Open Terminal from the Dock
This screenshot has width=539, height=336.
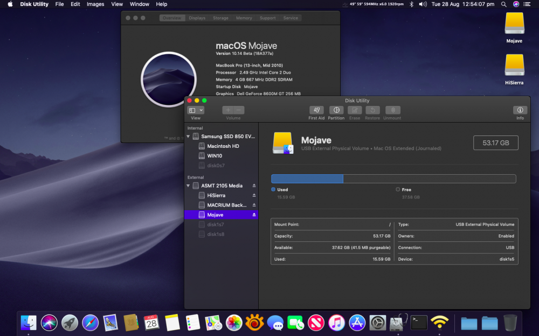pyautogui.click(x=419, y=323)
